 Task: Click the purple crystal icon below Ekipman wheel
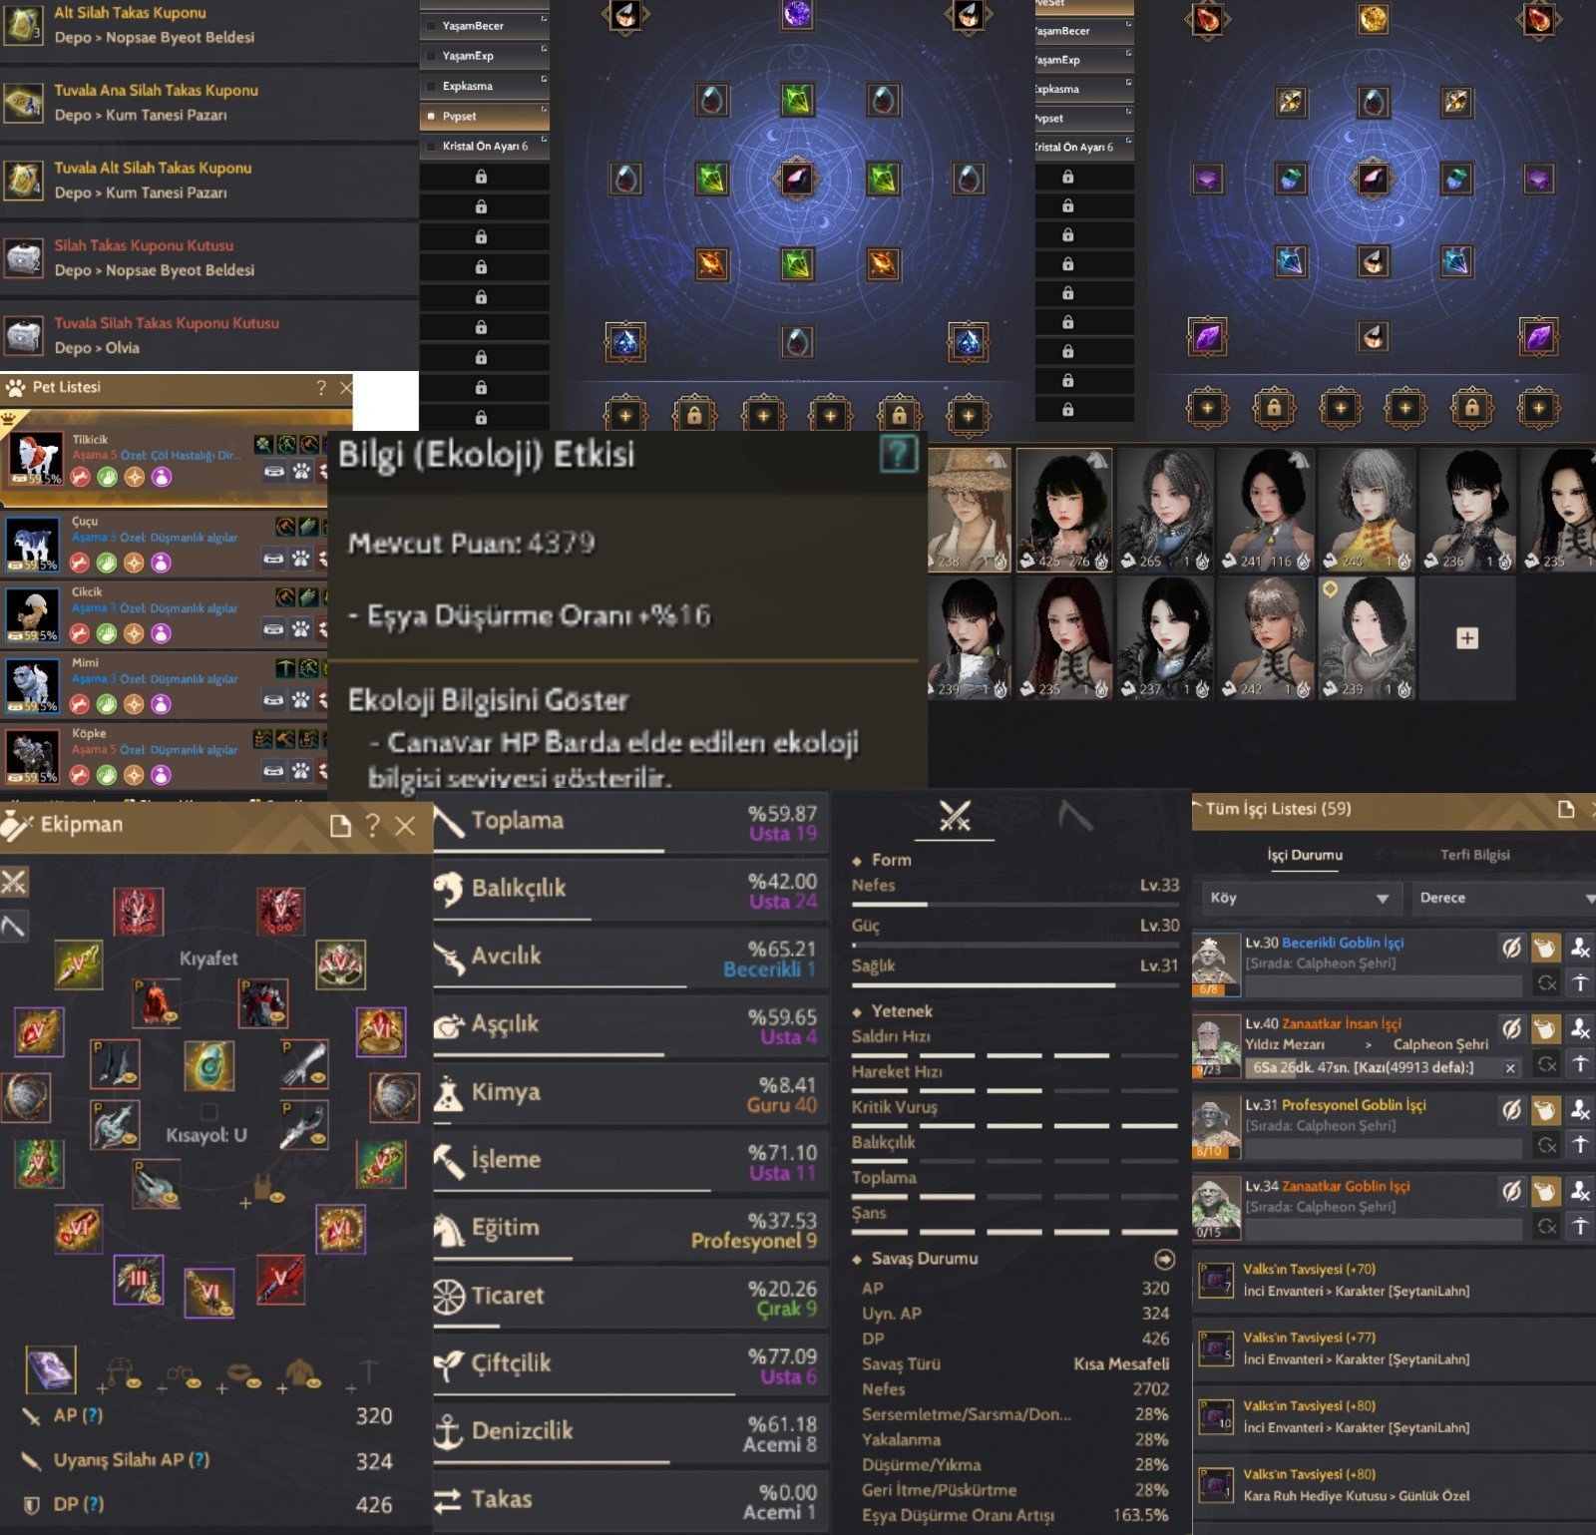[x=50, y=1369]
